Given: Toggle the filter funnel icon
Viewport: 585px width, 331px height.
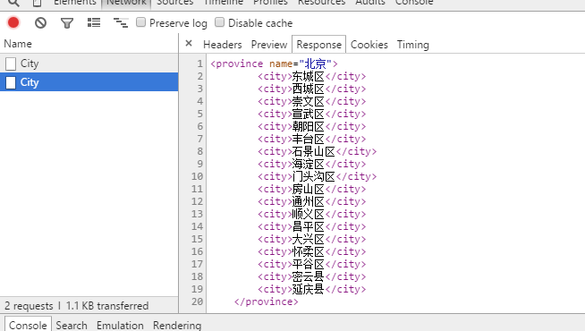Looking at the screenshot, I should pos(67,23).
